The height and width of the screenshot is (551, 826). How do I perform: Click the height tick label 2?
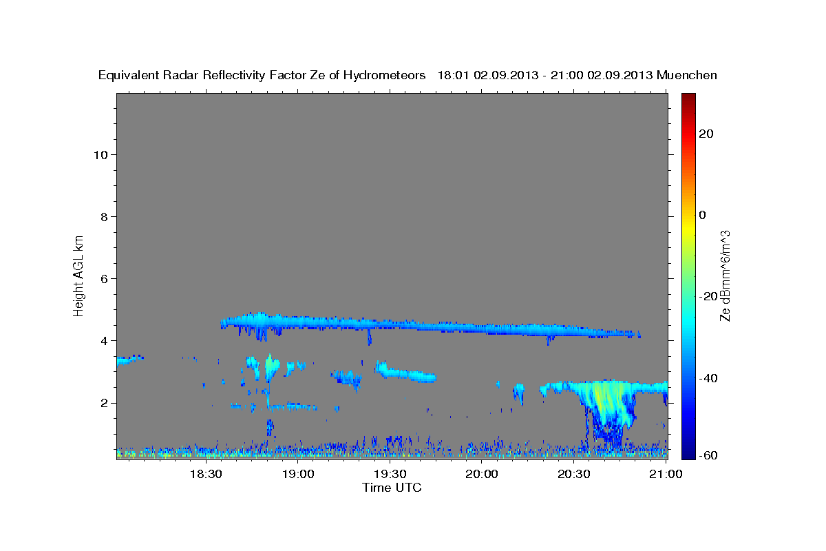point(105,403)
